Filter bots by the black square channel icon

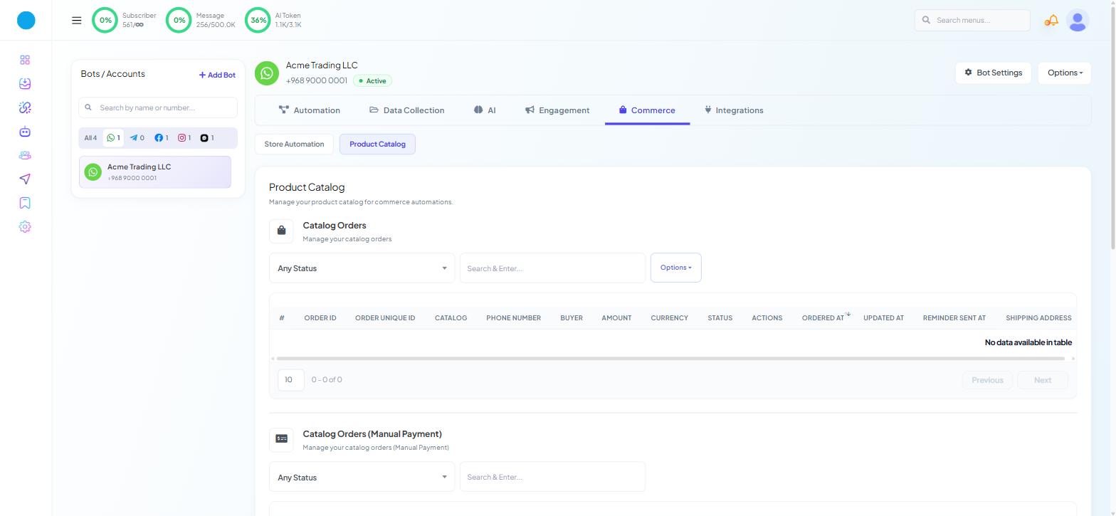click(x=207, y=138)
